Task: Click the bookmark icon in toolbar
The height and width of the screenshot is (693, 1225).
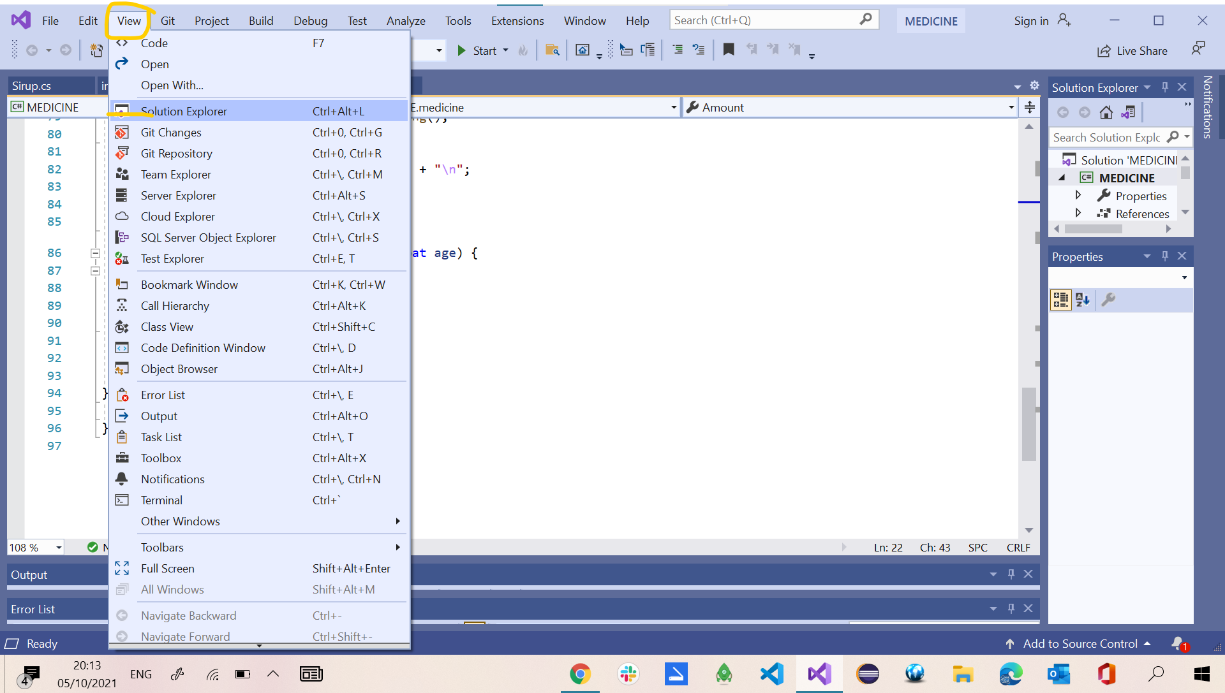Action: 728,50
